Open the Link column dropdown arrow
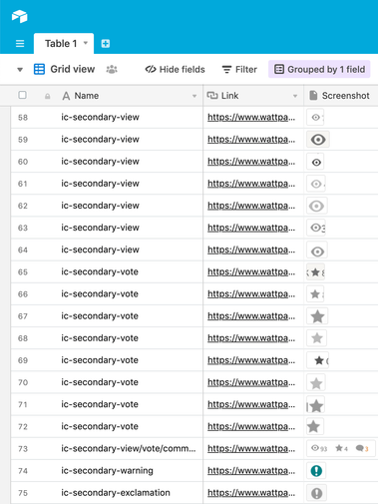This screenshot has height=504, width=378. tap(295, 96)
